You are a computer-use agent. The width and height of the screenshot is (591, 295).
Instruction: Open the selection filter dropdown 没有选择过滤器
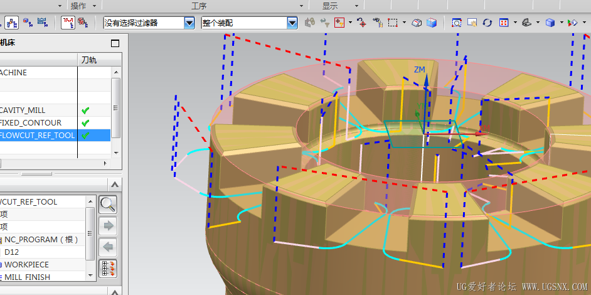tap(189, 23)
